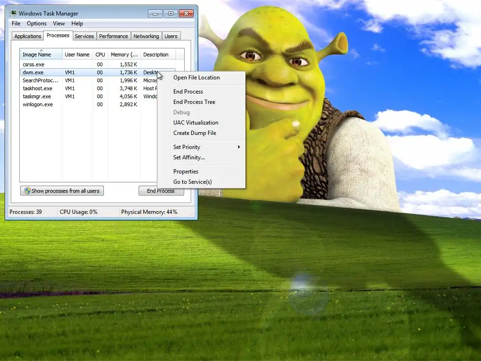Image resolution: width=481 pixels, height=361 pixels.
Task: Close the Windows Task Manager window
Action: [x=186, y=14]
